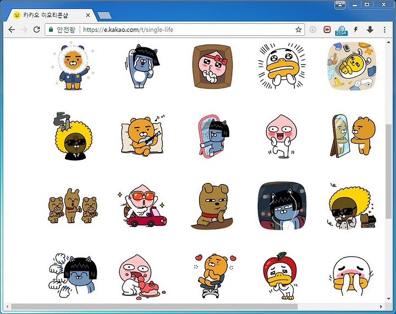Click the 2154 badge extension icon

point(341,30)
